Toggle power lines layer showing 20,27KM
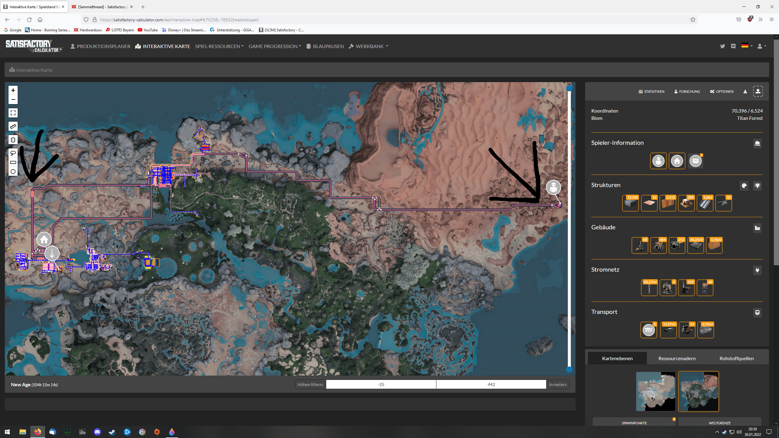Viewport: 779px width, 438px height. (x=649, y=288)
